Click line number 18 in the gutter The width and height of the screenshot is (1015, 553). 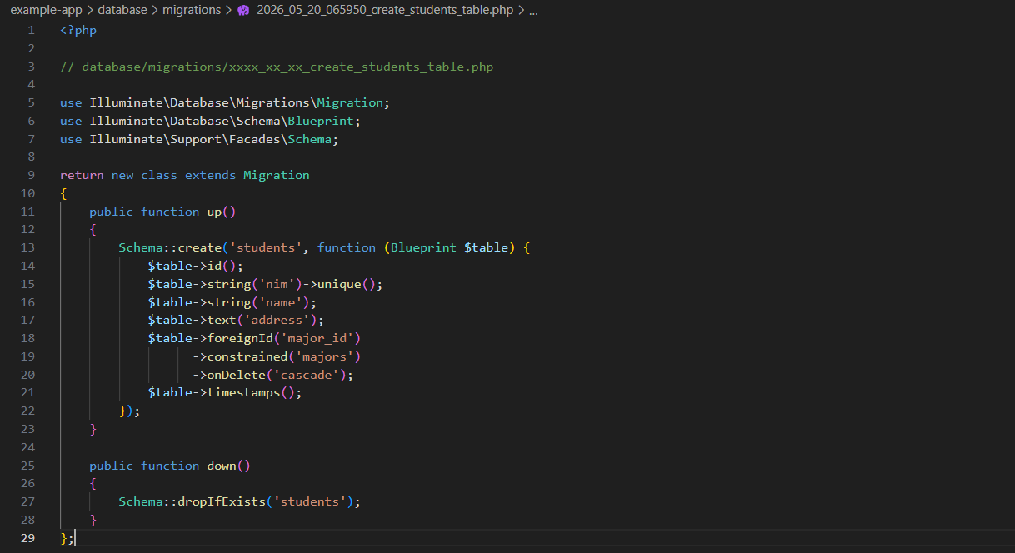(x=28, y=338)
